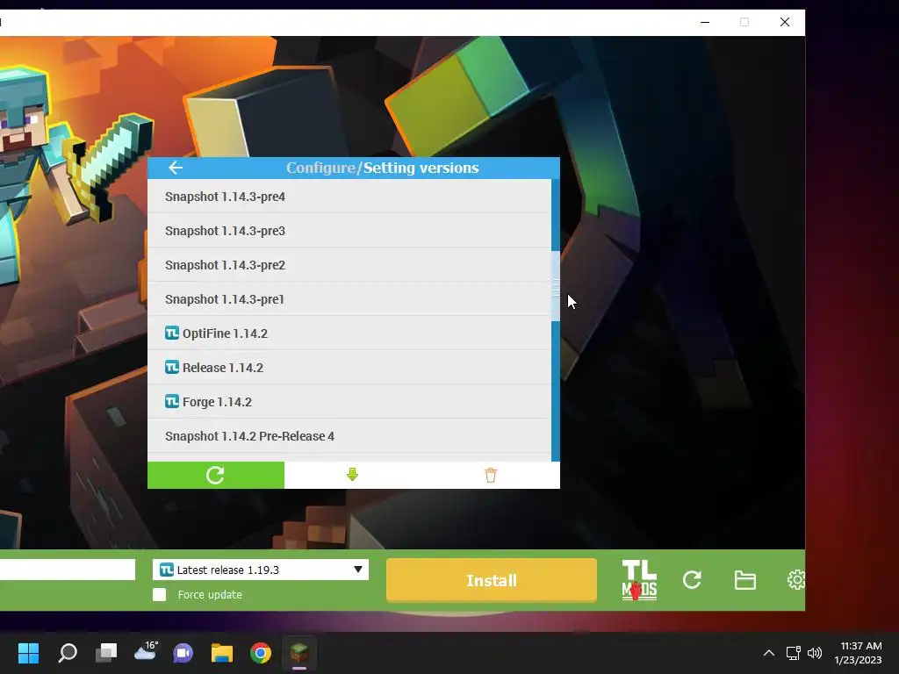Click the versions list scrollbar thumb
Image resolution: width=899 pixels, height=674 pixels.
556,286
